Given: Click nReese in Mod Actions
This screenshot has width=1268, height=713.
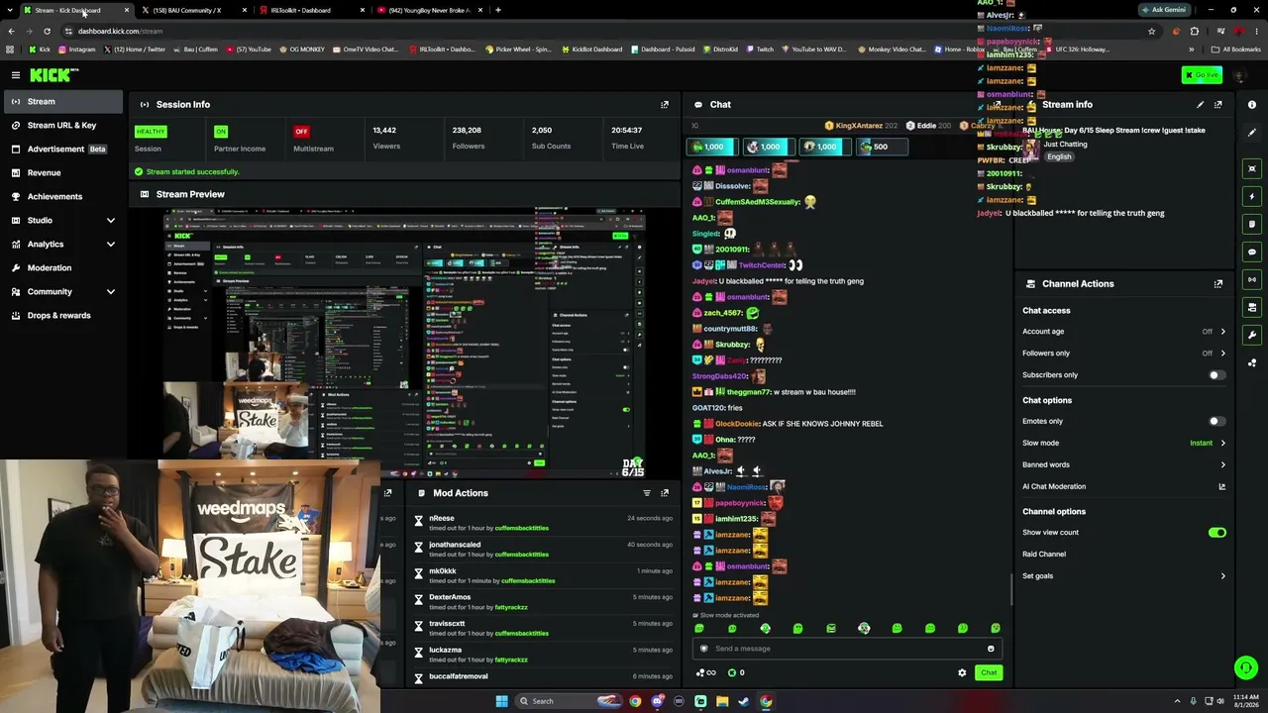Looking at the screenshot, I should coord(442,519).
